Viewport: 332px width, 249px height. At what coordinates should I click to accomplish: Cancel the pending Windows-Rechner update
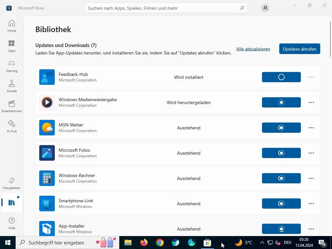[281, 178]
